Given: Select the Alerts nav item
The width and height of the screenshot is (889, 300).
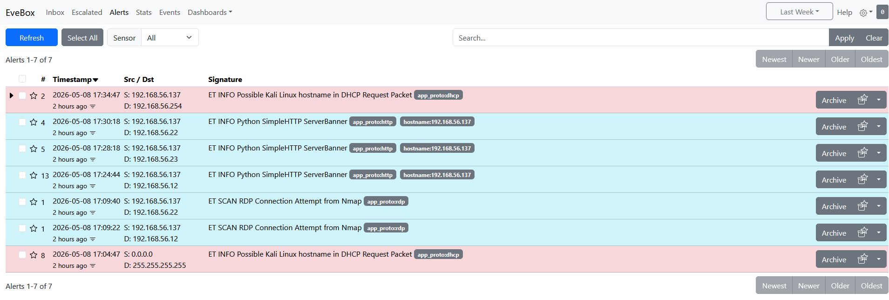Looking at the screenshot, I should [119, 13].
